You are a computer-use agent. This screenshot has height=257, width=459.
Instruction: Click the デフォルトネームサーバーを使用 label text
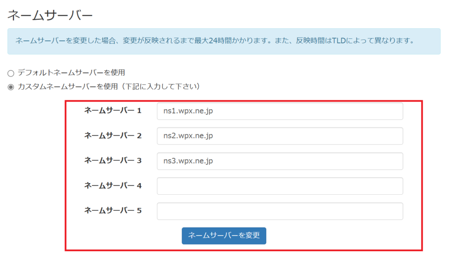tap(71, 73)
